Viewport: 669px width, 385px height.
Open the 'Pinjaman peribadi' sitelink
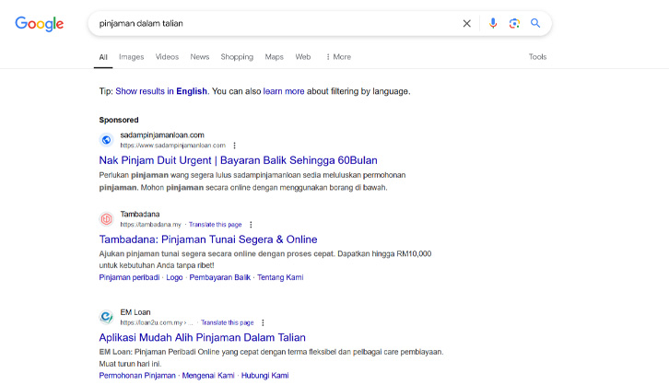coord(129,277)
